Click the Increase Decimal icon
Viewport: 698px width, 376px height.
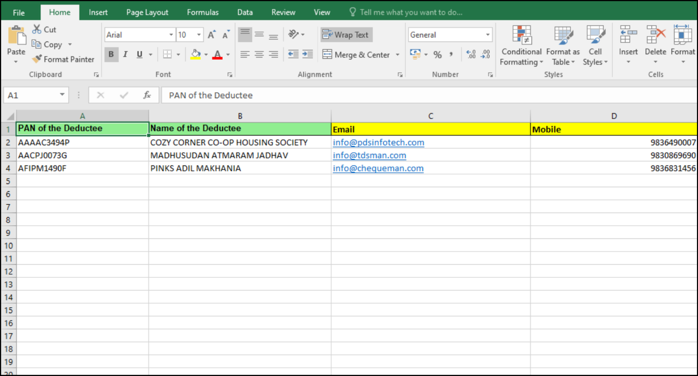pos(471,55)
